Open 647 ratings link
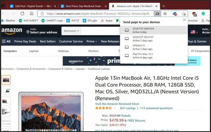The image size is (211, 132). pos(128,108)
